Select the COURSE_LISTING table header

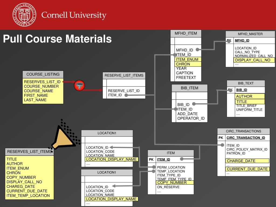43,74
